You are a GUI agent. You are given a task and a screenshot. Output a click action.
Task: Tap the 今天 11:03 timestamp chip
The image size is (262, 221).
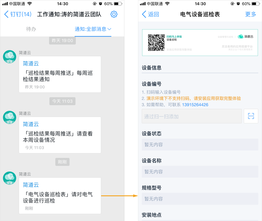point(62,101)
